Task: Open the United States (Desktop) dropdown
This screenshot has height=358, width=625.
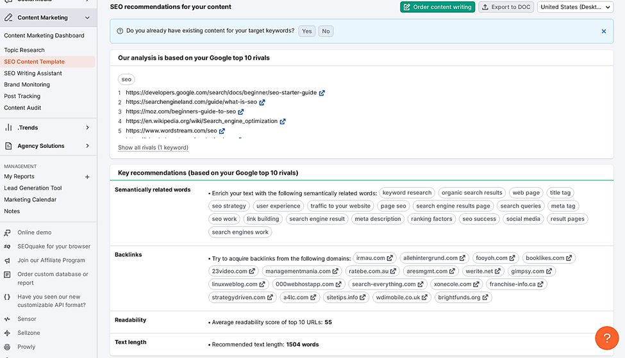Action: (575, 7)
